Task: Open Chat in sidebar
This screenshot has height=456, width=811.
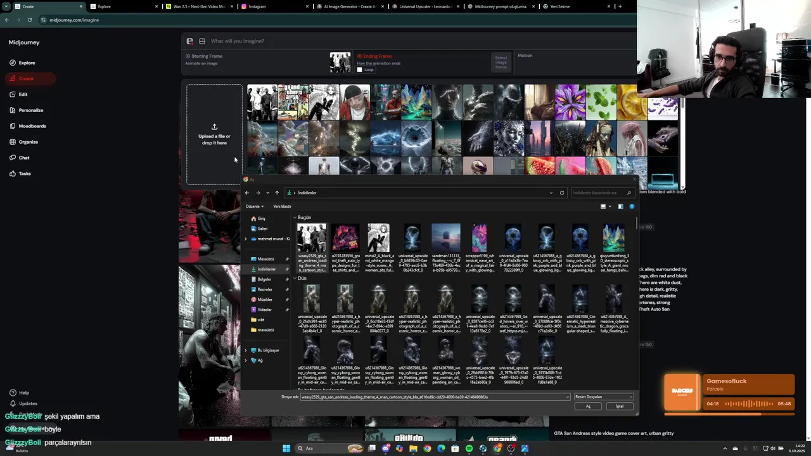Action: click(x=20, y=158)
